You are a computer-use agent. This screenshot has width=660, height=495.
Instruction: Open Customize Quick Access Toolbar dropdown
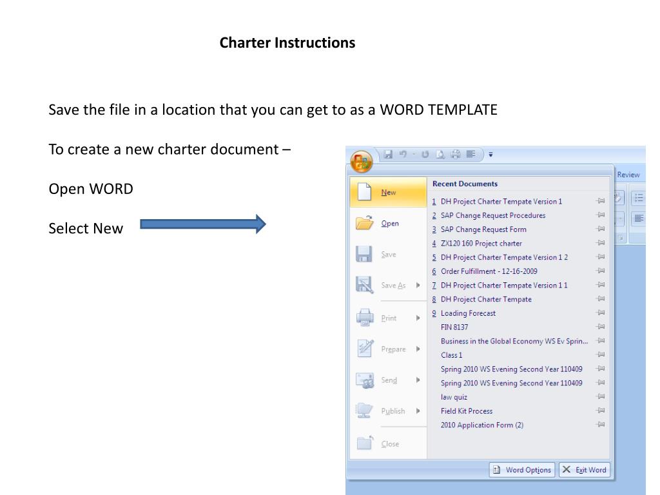point(490,155)
